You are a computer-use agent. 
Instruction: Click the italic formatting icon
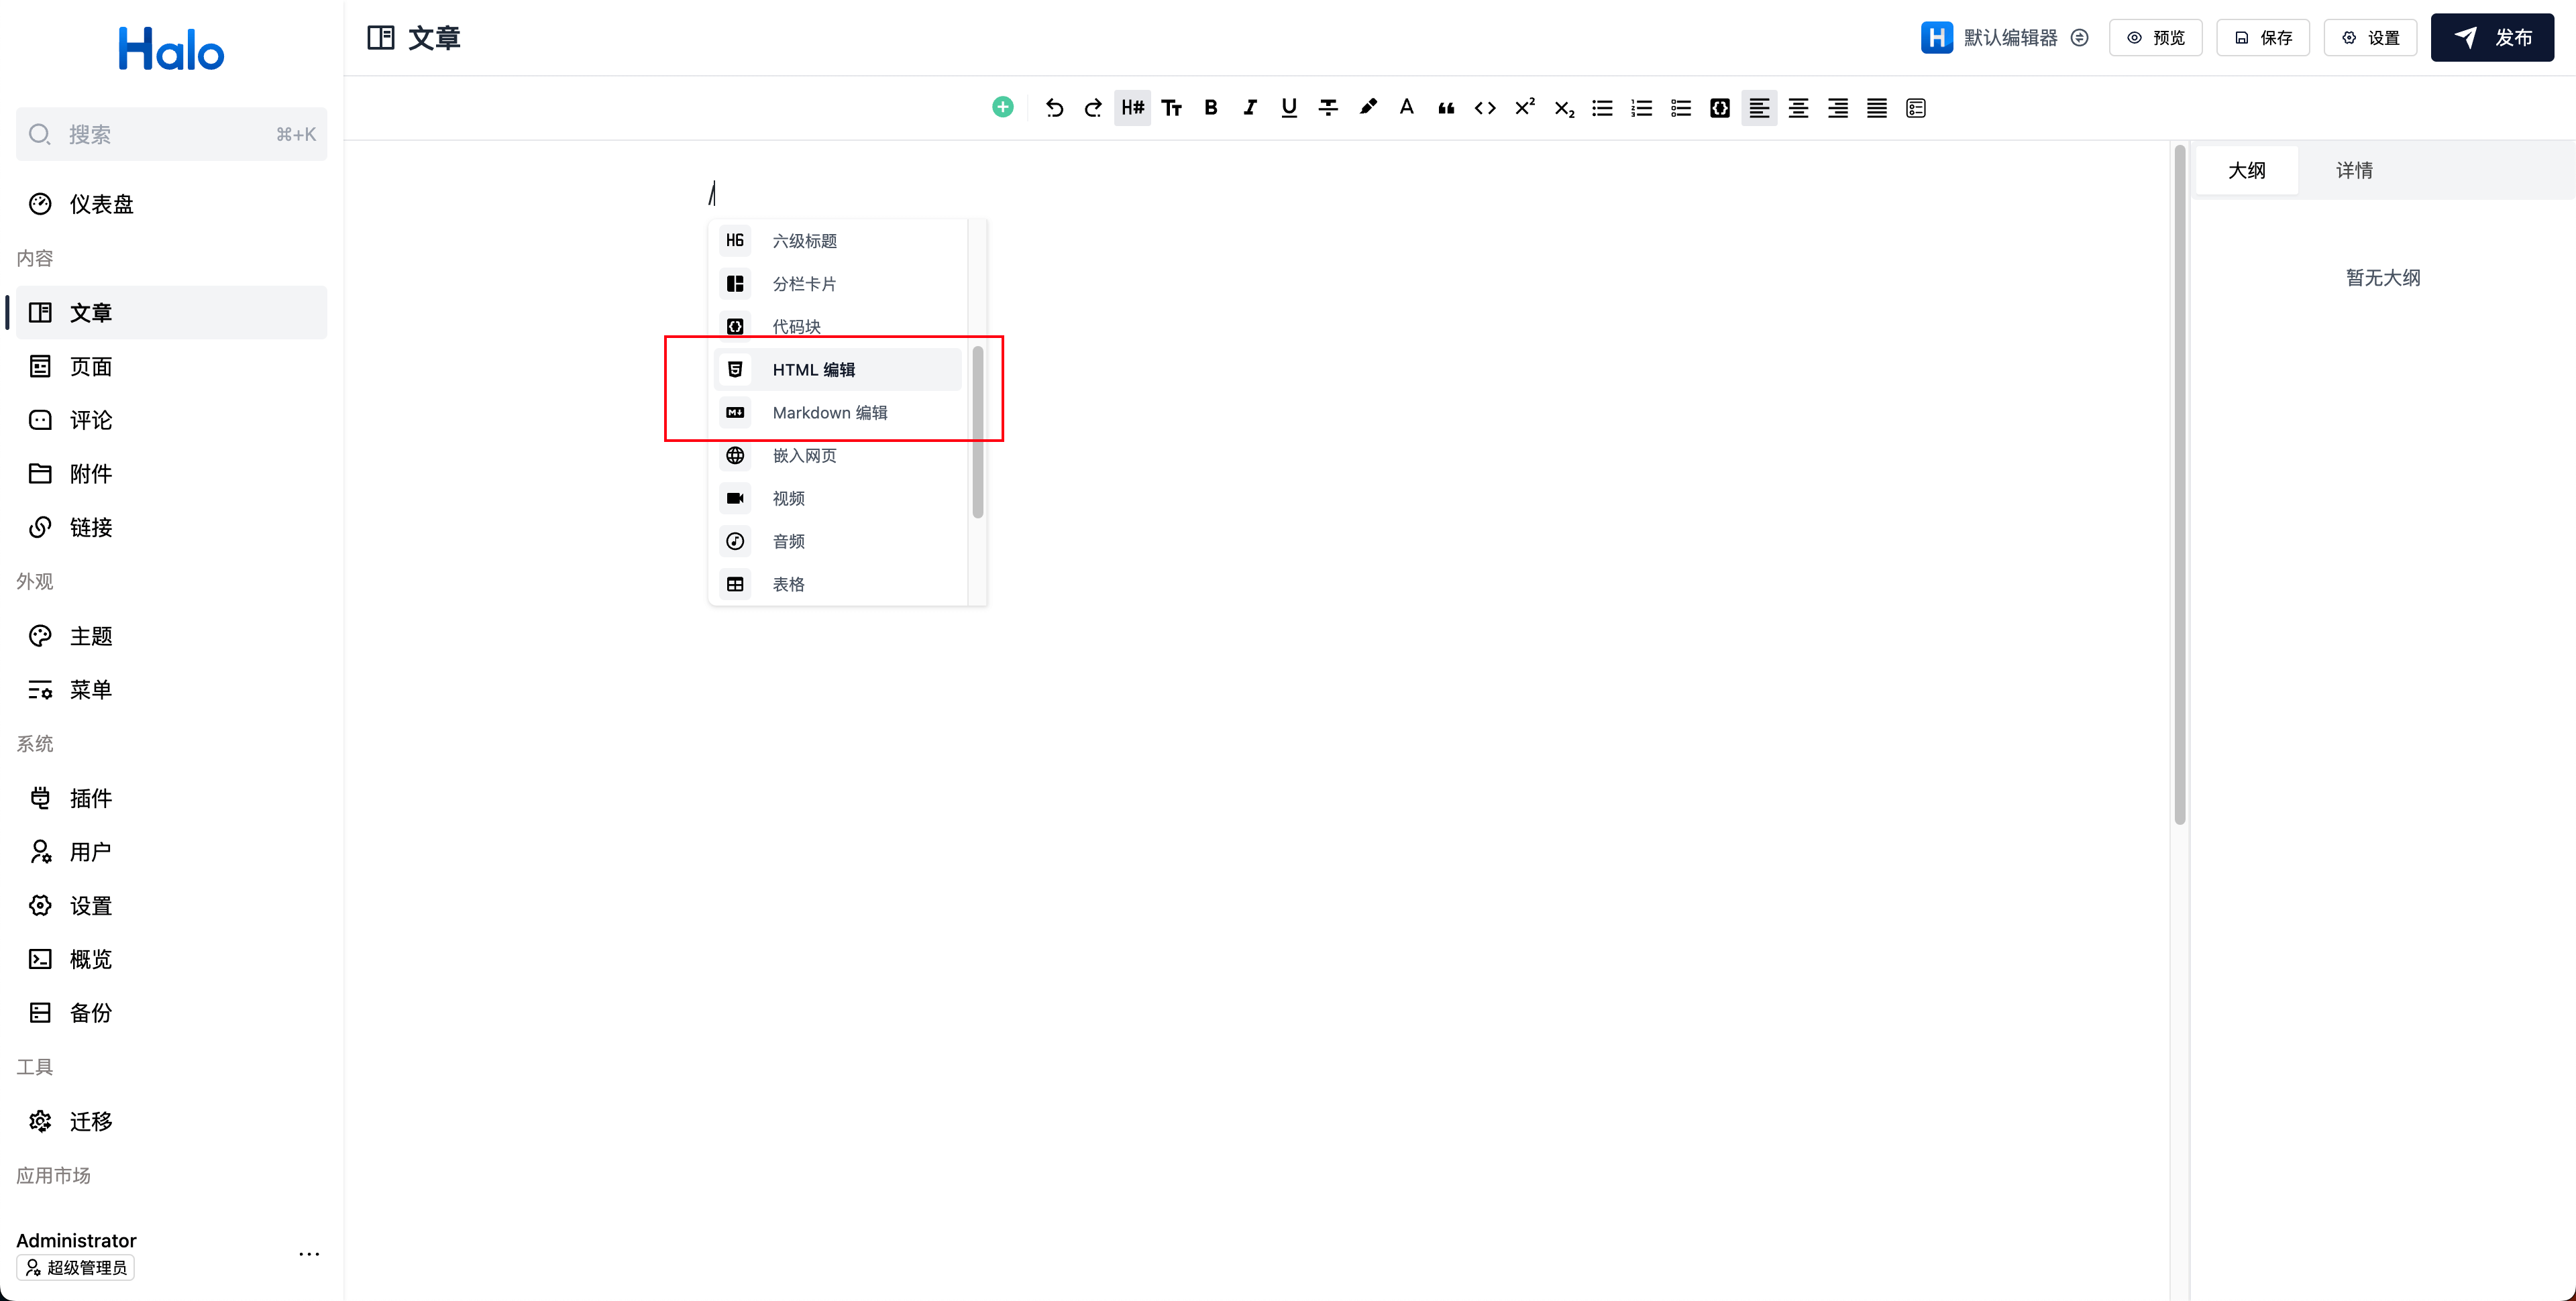(1250, 106)
